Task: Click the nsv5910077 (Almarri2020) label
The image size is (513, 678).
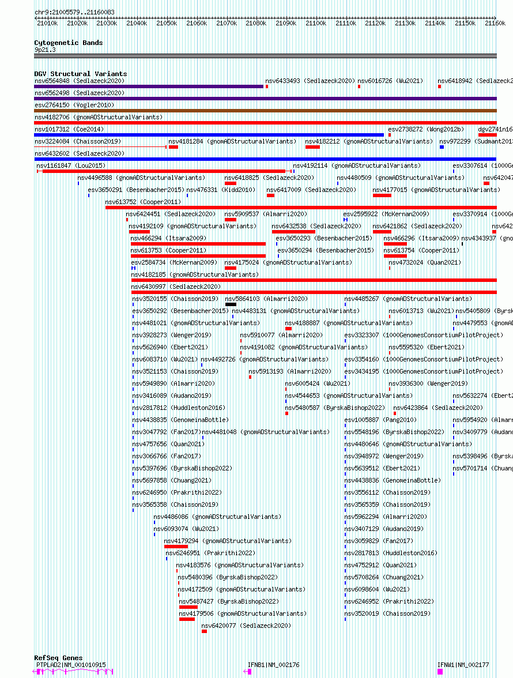Action: point(281,335)
